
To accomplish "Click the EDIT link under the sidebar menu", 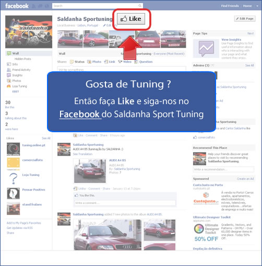I will (x=16, y=92).
